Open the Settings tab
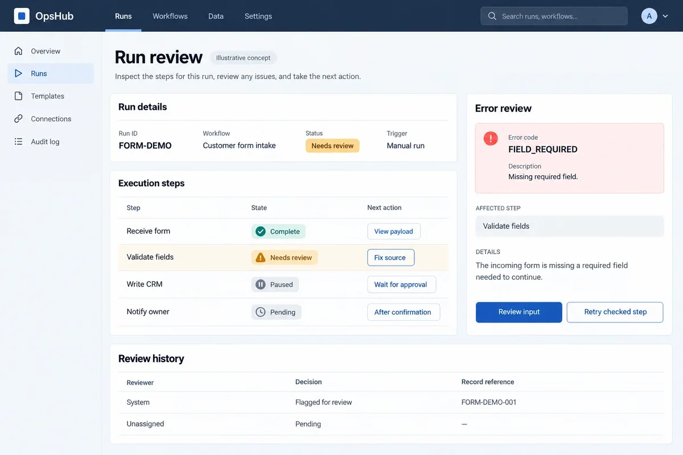683x455 pixels. (258, 16)
